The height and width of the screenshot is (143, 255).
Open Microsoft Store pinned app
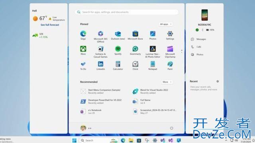tap(135, 35)
